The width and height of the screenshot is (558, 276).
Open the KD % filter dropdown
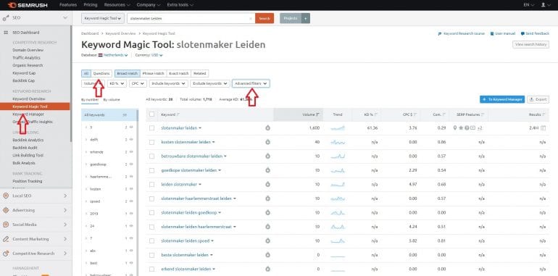coord(117,83)
